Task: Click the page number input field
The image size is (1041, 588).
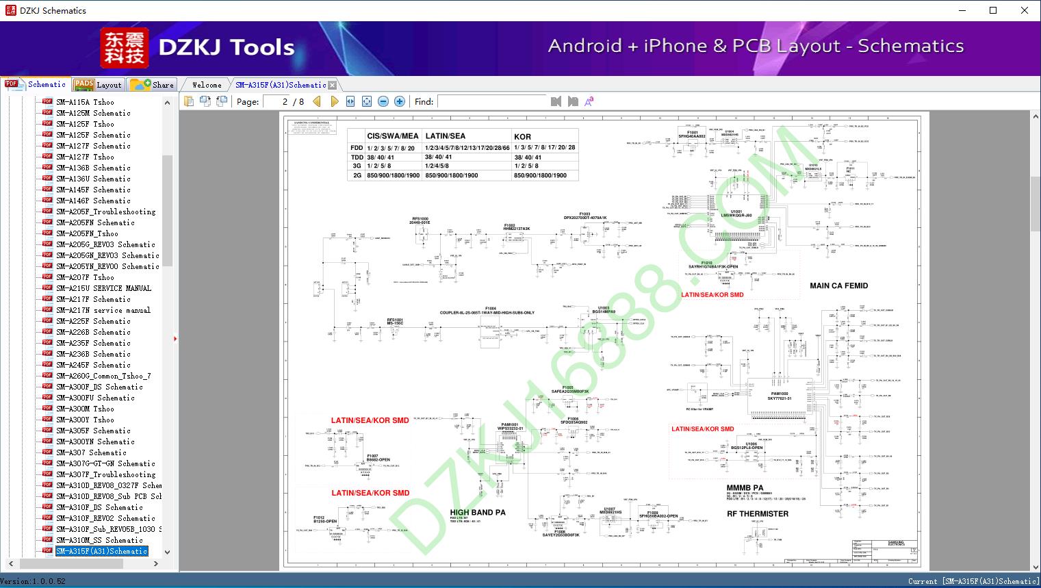Action: tap(278, 101)
